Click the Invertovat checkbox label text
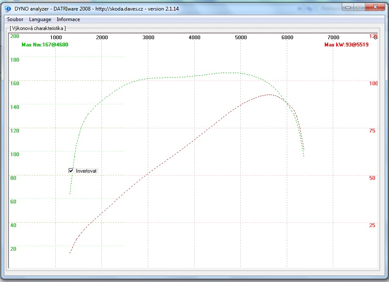 coord(86,171)
